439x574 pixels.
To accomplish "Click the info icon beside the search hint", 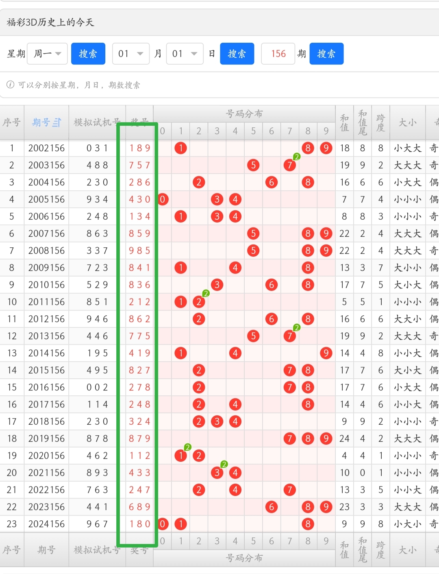I will 11,85.
